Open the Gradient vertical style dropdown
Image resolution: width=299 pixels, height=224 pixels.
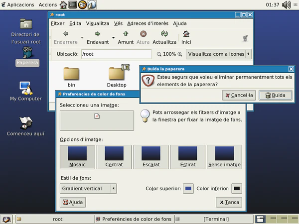[x=88, y=189]
